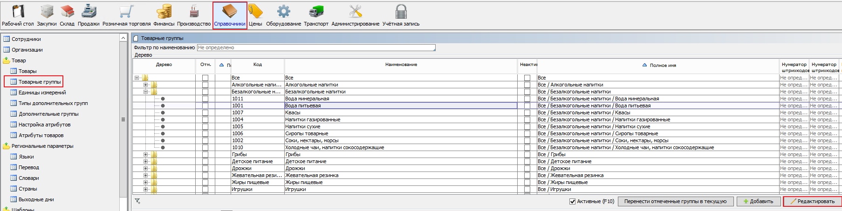Toggle the Активные (F10) checkbox

click(572, 202)
